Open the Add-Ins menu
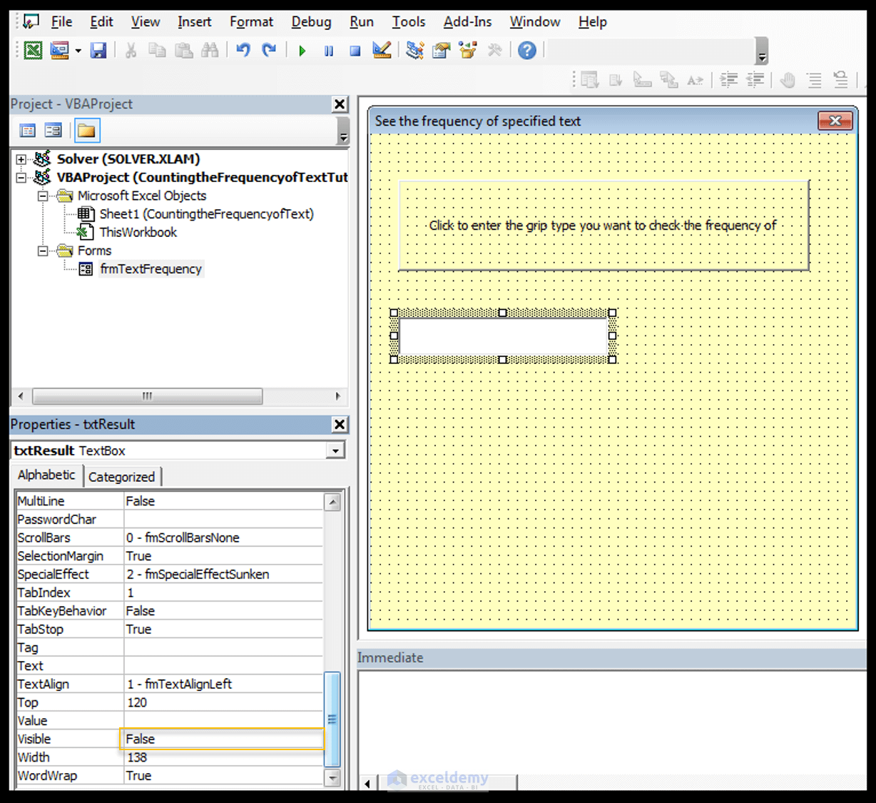876x803 pixels. click(x=467, y=22)
